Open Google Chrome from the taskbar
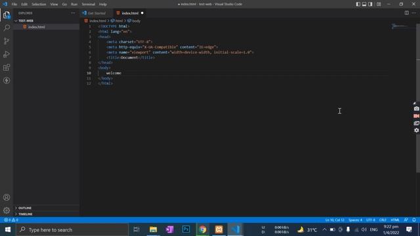The height and width of the screenshot is (236, 420). [203, 229]
